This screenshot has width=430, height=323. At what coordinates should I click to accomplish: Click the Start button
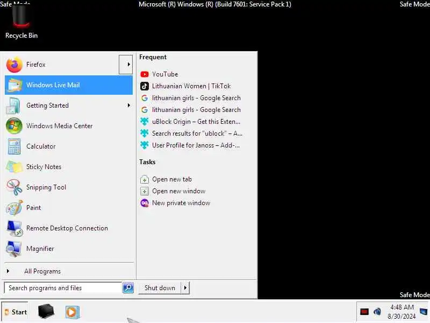click(x=15, y=312)
